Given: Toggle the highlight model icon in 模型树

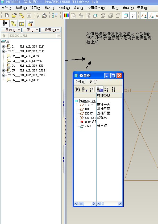Looking at the screenshot, I should [x=100, y=90].
